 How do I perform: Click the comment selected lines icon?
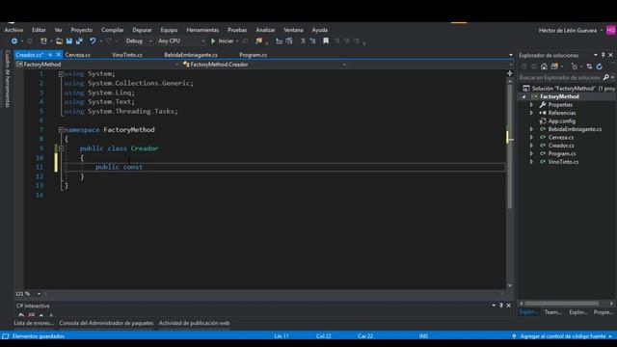pos(303,40)
